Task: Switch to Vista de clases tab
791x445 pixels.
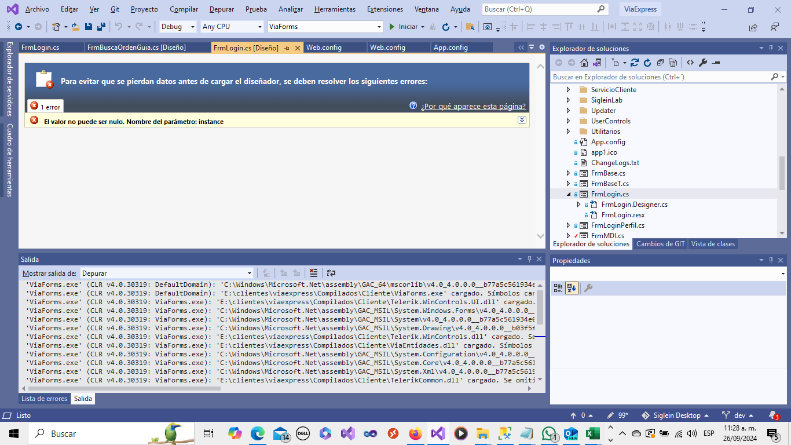Action: pyautogui.click(x=713, y=244)
